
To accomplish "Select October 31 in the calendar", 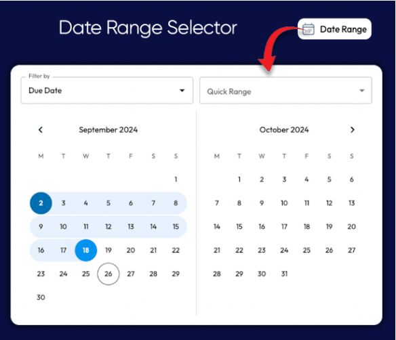I will 284,274.
